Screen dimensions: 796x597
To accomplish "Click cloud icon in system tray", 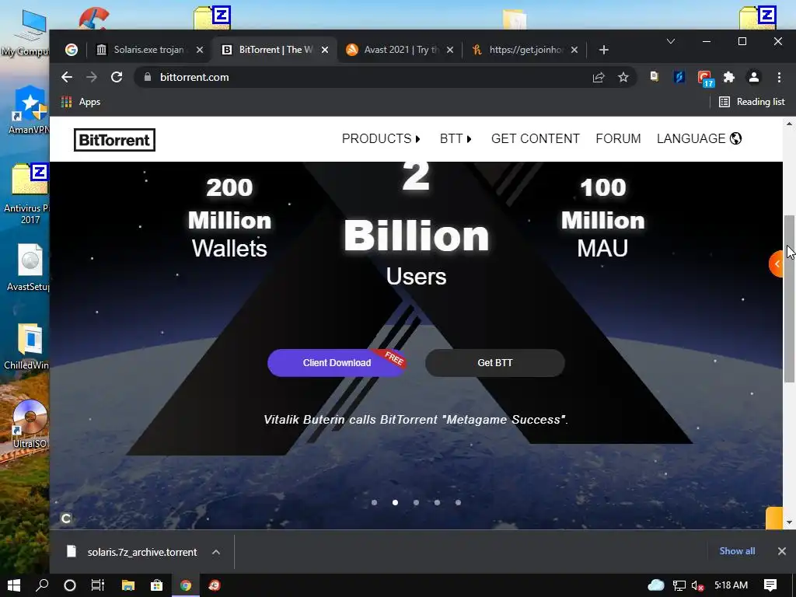I will (x=656, y=585).
